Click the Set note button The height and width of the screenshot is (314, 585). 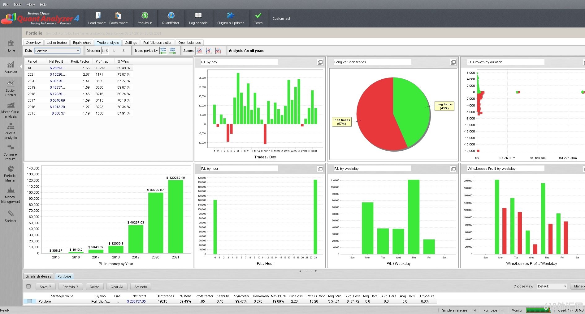pos(141,287)
